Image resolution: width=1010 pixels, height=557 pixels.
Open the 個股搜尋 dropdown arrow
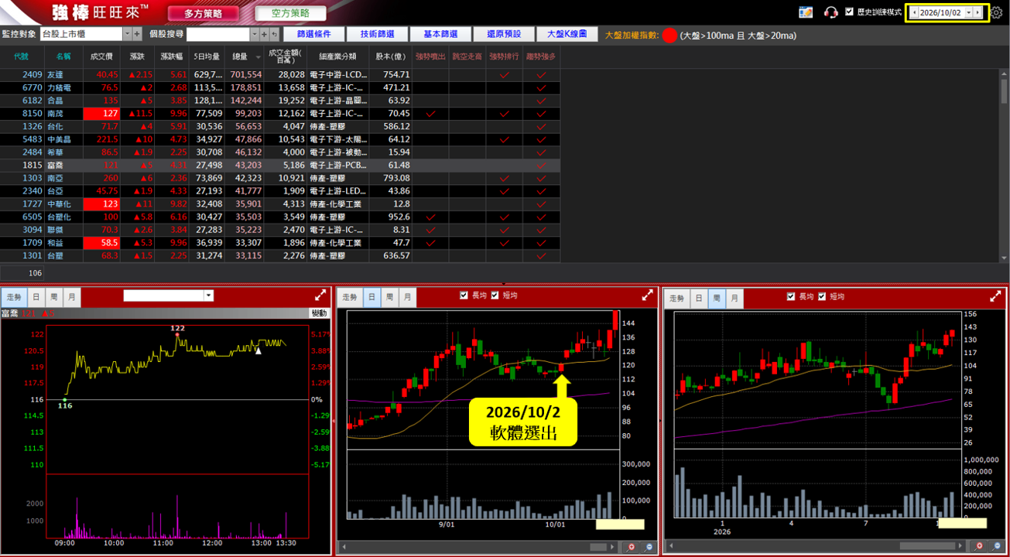(x=255, y=34)
